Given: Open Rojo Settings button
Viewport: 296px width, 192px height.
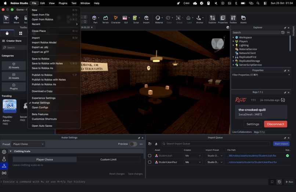Looking at the screenshot, I should coord(253,124).
